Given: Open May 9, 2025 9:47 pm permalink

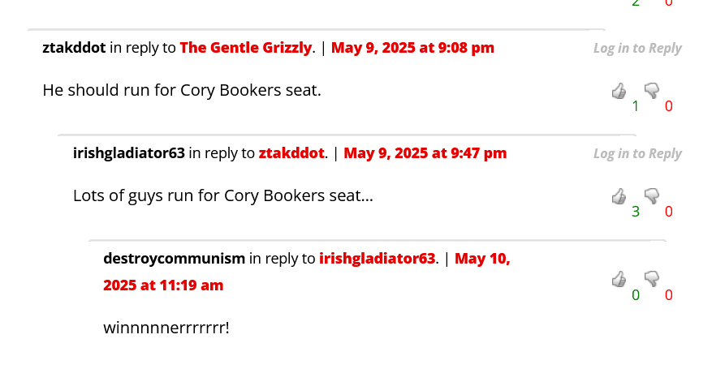Looking at the screenshot, I should tap(425, 152).
